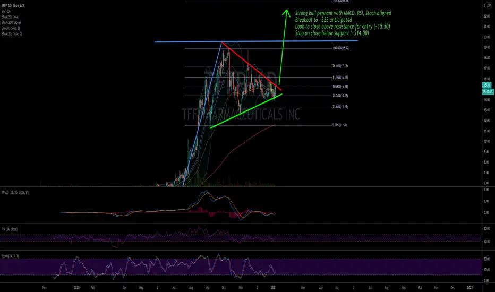Click the current price label 15.39
This screenshot has height=292, width=495.
tap(487, 85)
